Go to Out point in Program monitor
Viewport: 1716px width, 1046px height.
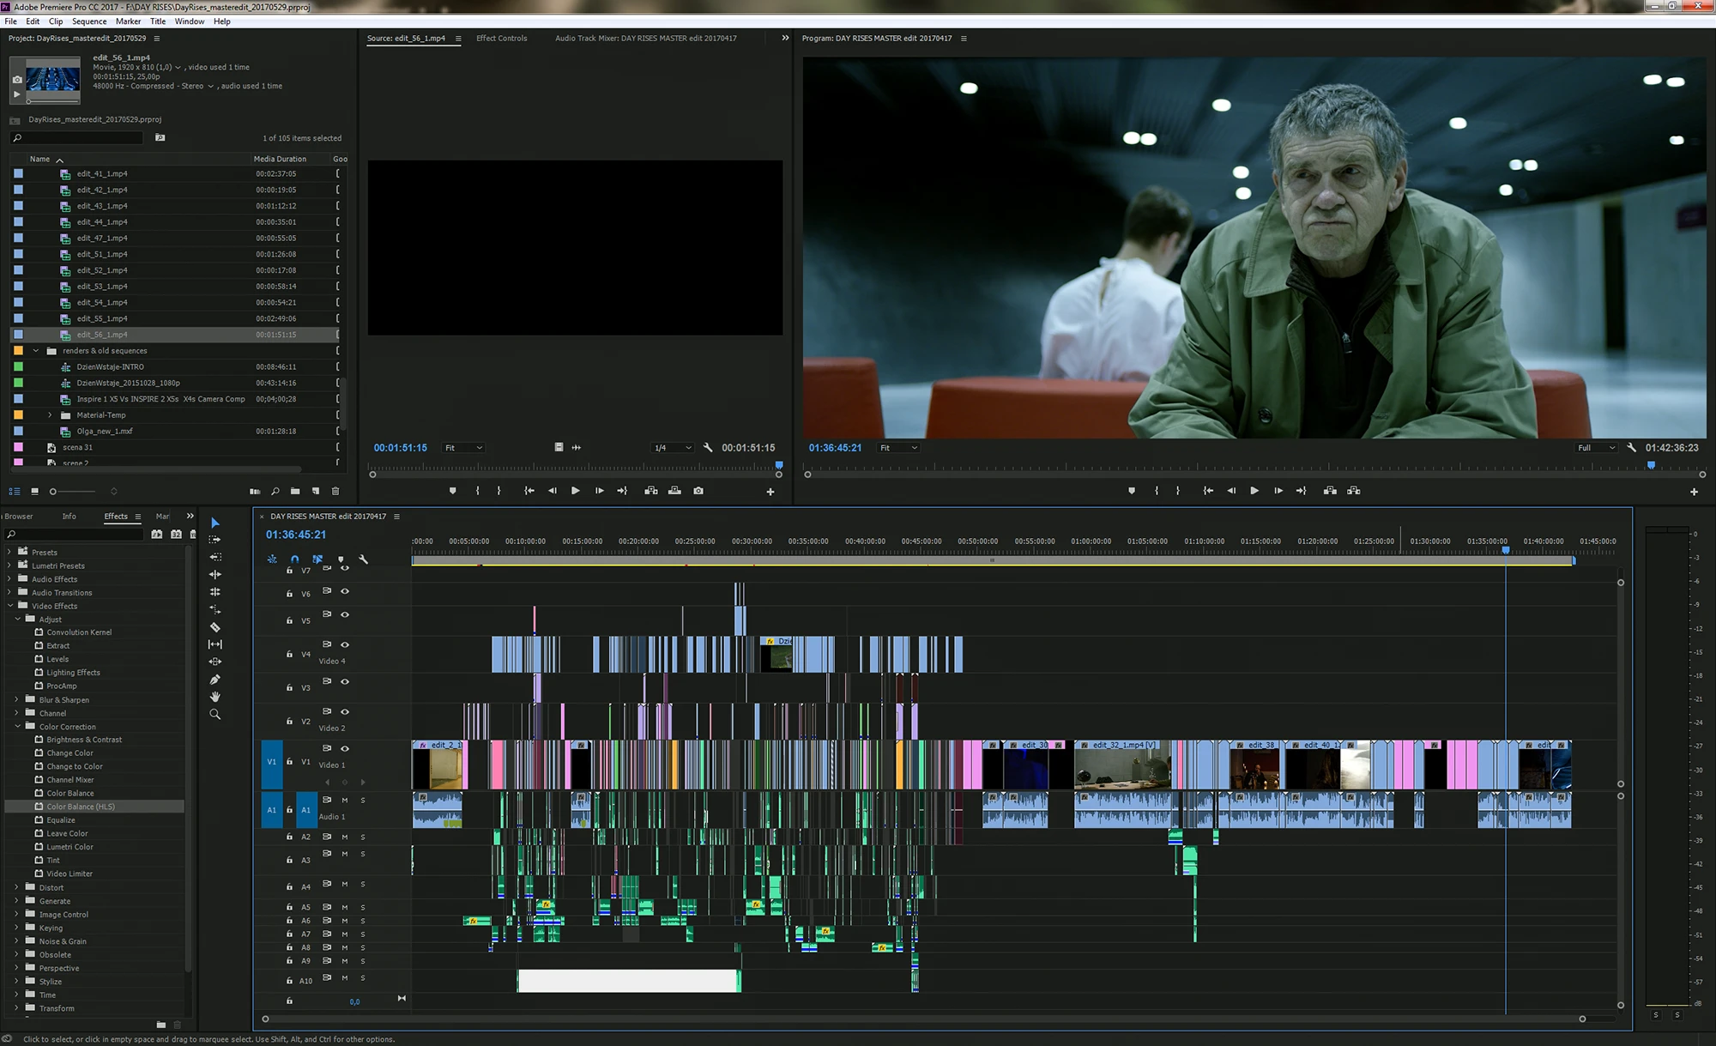[1302, 491]
